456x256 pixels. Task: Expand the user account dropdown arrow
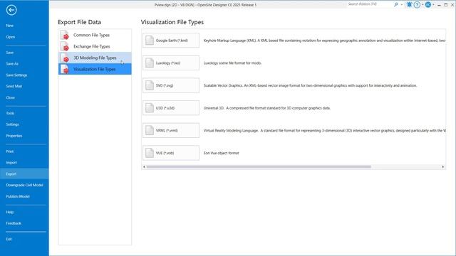[x=433, y=5]
